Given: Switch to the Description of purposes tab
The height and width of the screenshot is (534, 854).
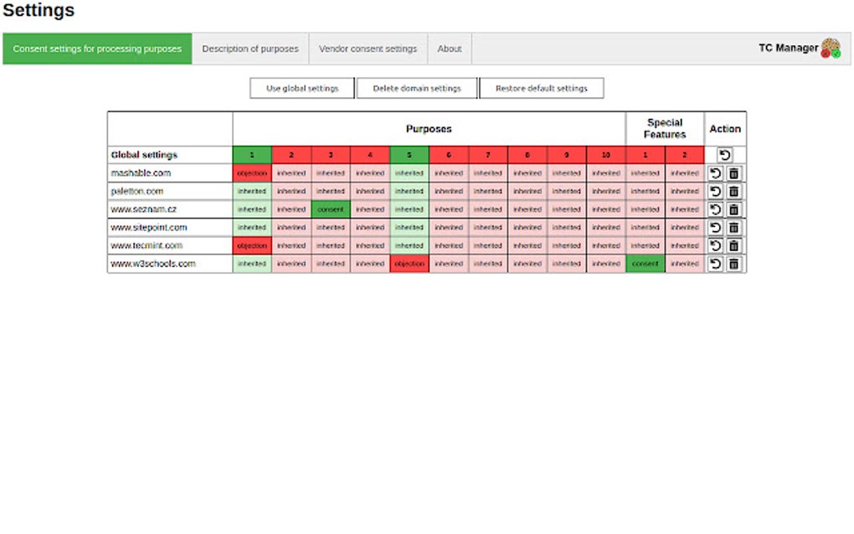Looking at the screenshot, I should pyautogui.click(x=250, y=48).
